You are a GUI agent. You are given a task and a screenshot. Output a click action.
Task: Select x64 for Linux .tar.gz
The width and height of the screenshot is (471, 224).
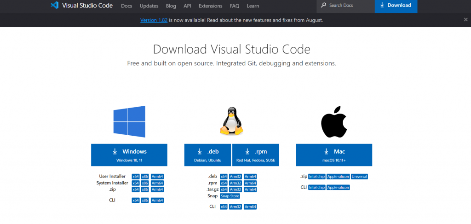tap(224, 190)
